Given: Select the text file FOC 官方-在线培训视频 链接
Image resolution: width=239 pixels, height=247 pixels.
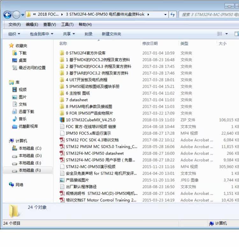Looking at the screenshot, I should coord(91,126).
